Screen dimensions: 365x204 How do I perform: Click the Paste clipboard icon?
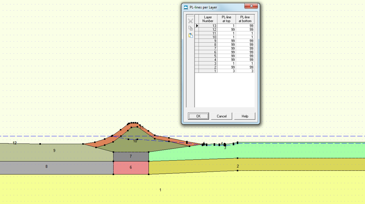pos(190,36)
